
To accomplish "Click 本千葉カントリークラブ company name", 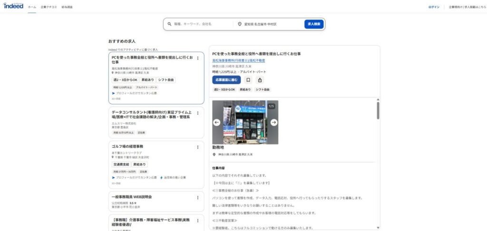I will [127, 153].
